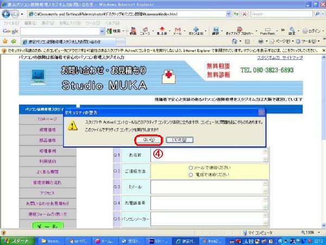Switch to the 受信ト taskbar window

(x=131, y=241)
